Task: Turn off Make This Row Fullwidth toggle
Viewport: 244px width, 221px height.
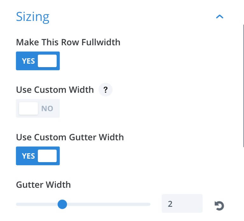Action: tap(38, 61)
